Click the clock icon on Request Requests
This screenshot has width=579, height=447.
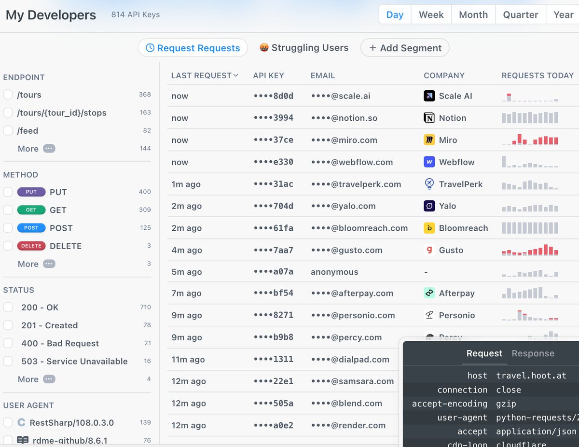pyautogui.click(x=152, y=48)
